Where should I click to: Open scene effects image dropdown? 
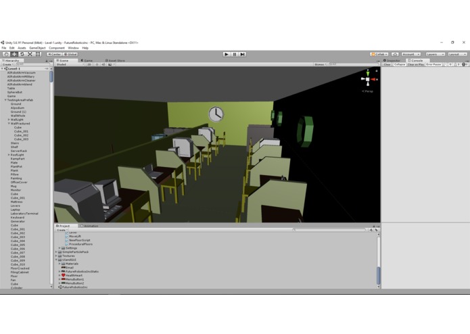click(111, 64)
